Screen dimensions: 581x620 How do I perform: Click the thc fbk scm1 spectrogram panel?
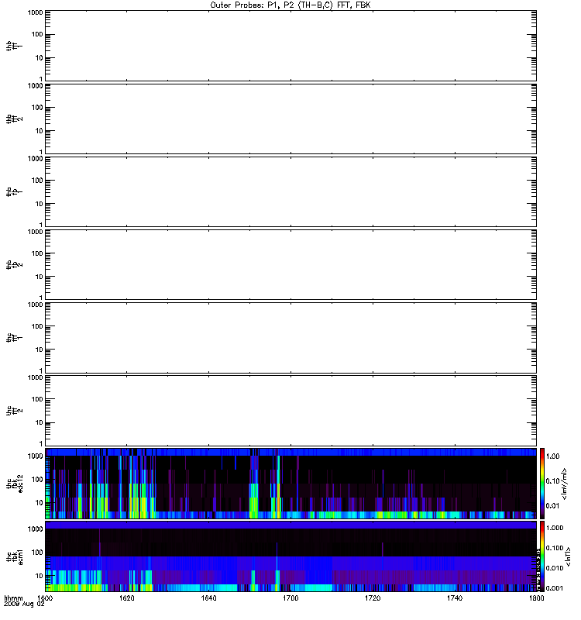tap(291, 556)
